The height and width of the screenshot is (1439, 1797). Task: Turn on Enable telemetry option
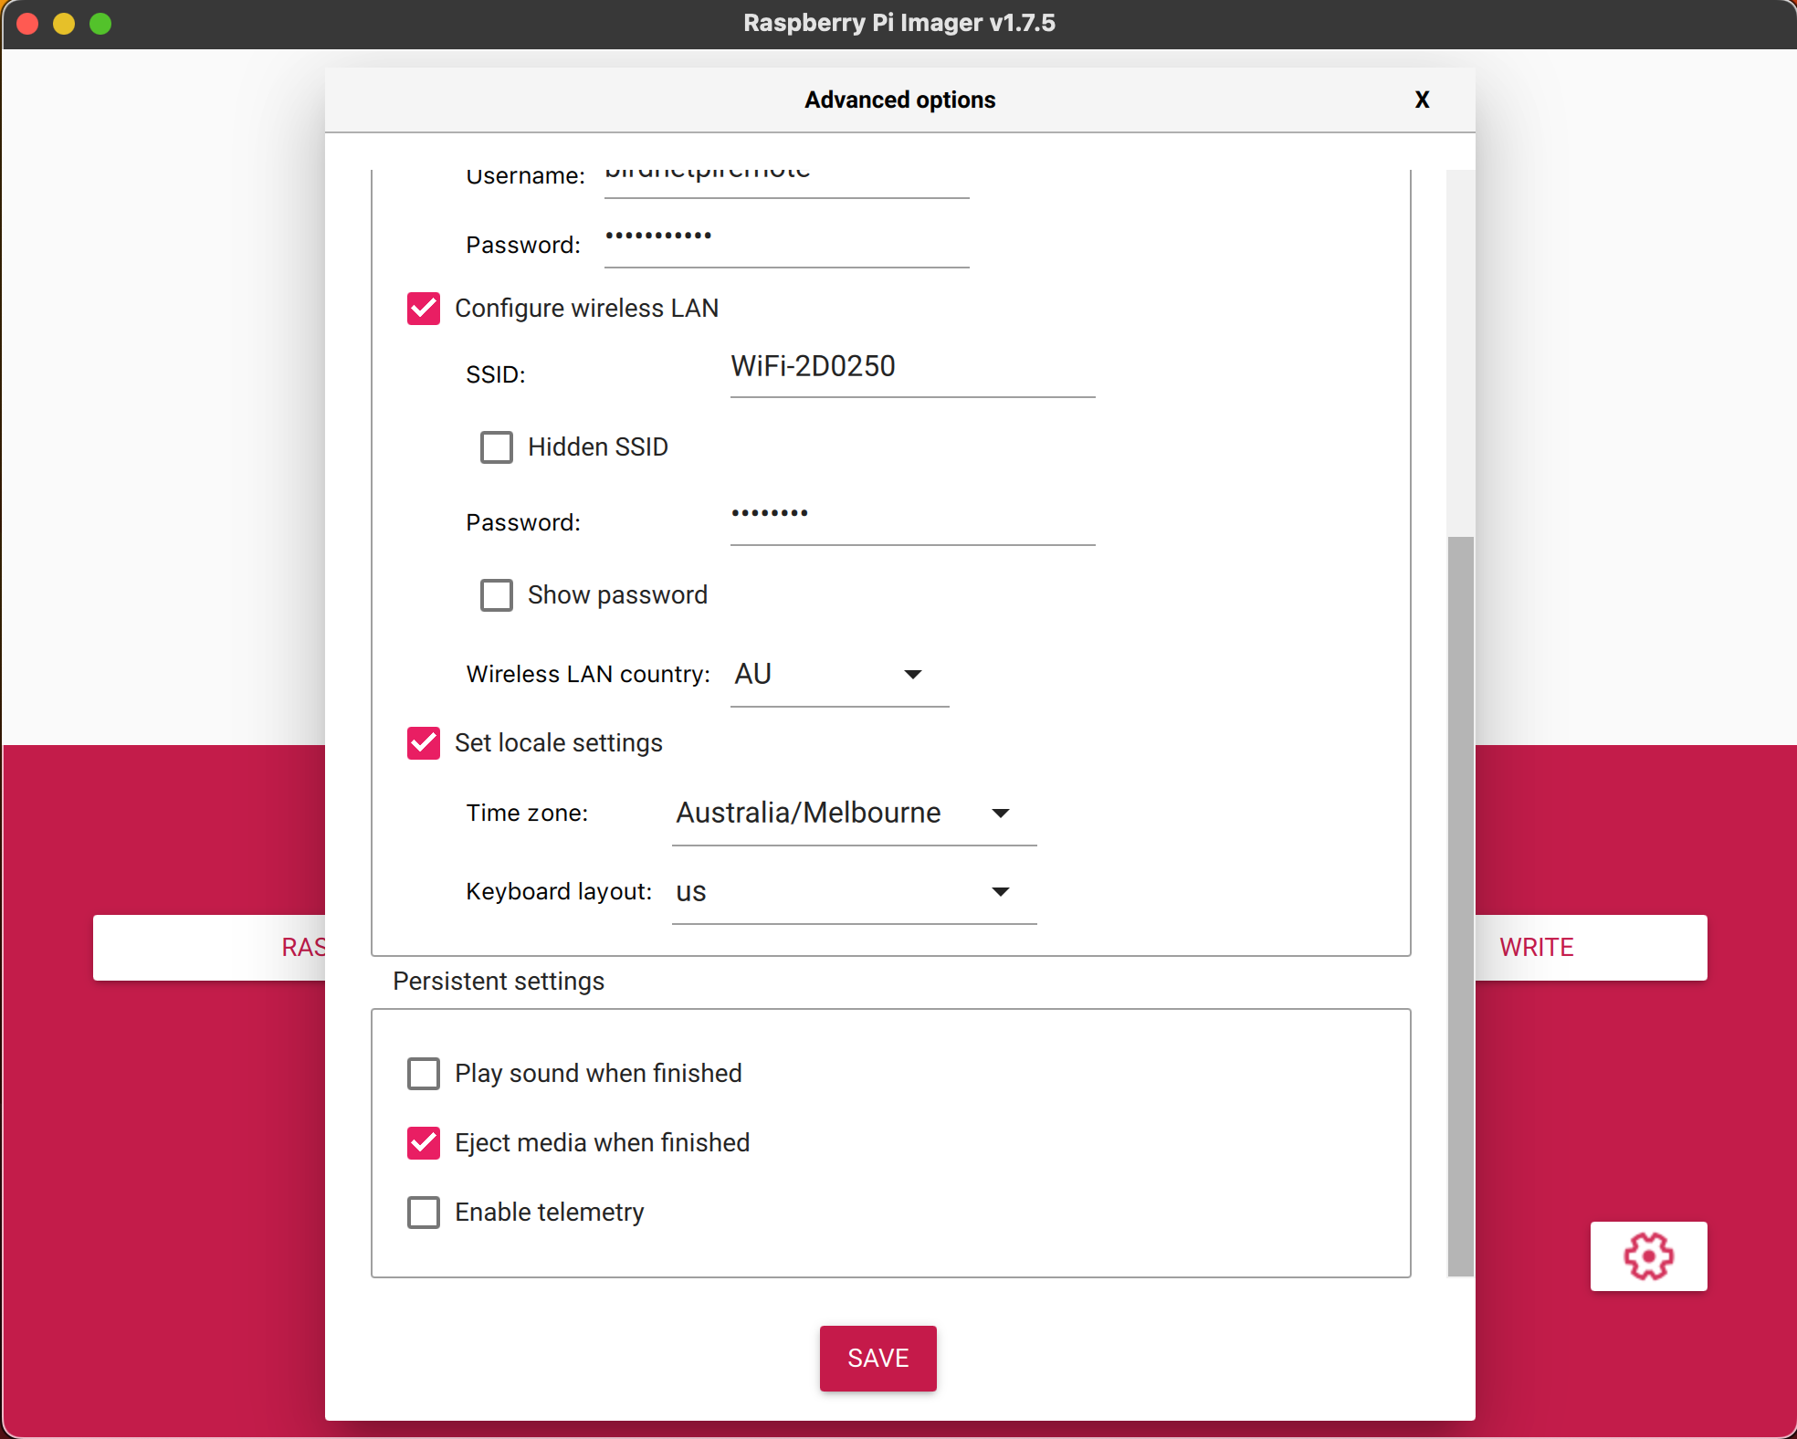click(x=424, y=1213)
